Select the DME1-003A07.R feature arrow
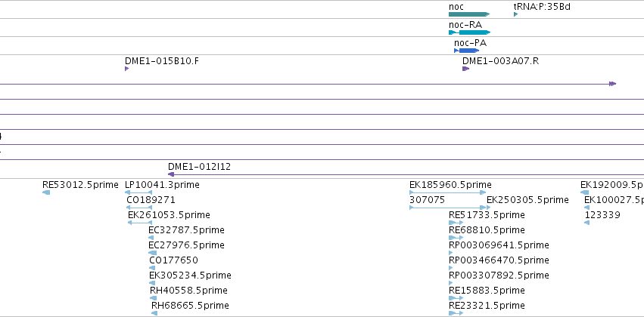The height and width of the screenshot is (317, 644). click(x=465, y=69)
